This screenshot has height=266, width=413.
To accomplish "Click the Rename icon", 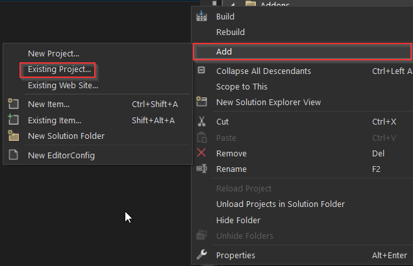I will (x=202, y=169).
